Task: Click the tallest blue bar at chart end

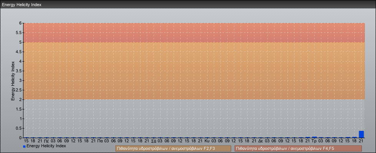Action: coord(361,134)
